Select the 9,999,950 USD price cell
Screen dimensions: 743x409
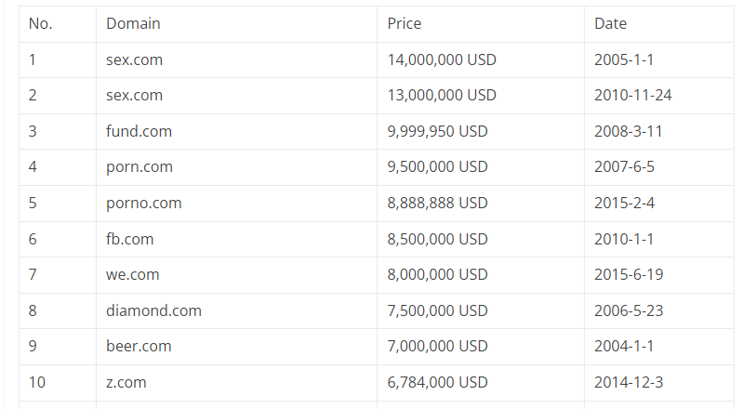(437, 131)
